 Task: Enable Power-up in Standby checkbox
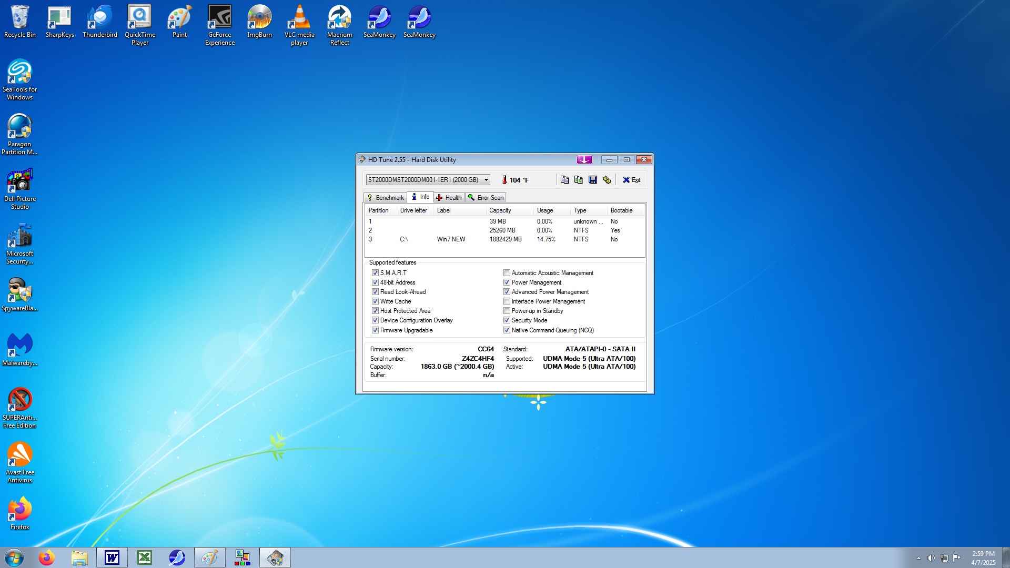click(x=507, y=311)
